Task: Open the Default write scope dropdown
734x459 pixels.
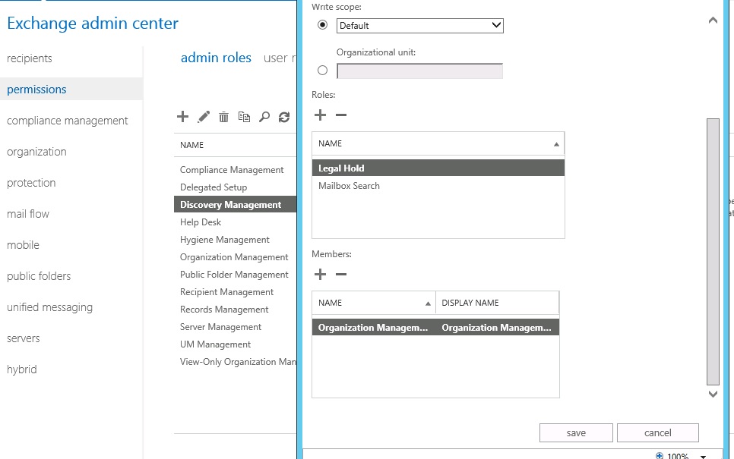Action: pos(420,25)
